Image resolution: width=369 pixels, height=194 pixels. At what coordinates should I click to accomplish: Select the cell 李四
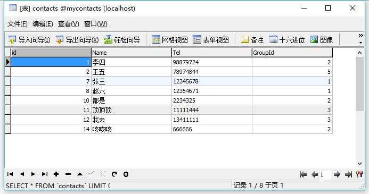pyautogui.click(x=132, y=62)
